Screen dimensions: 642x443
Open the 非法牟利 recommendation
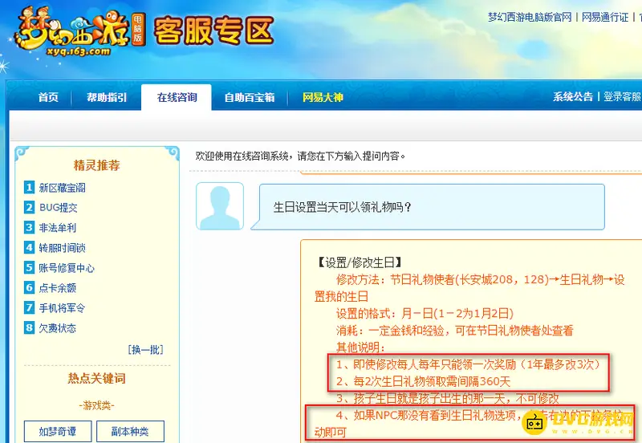point(58,228)
